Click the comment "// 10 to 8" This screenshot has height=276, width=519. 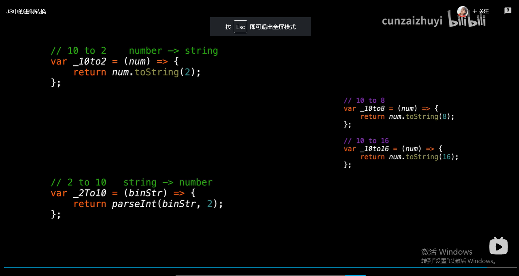point(364,100)
